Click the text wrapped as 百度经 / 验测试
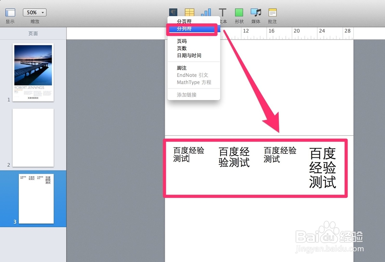The image size is (385, 262). 234,157
